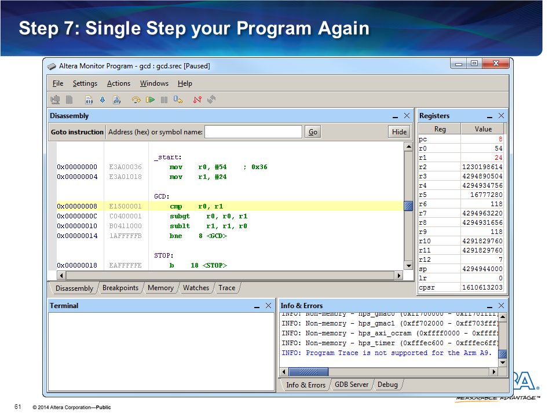Continue program execution with the green play icon

click(151, 100)
